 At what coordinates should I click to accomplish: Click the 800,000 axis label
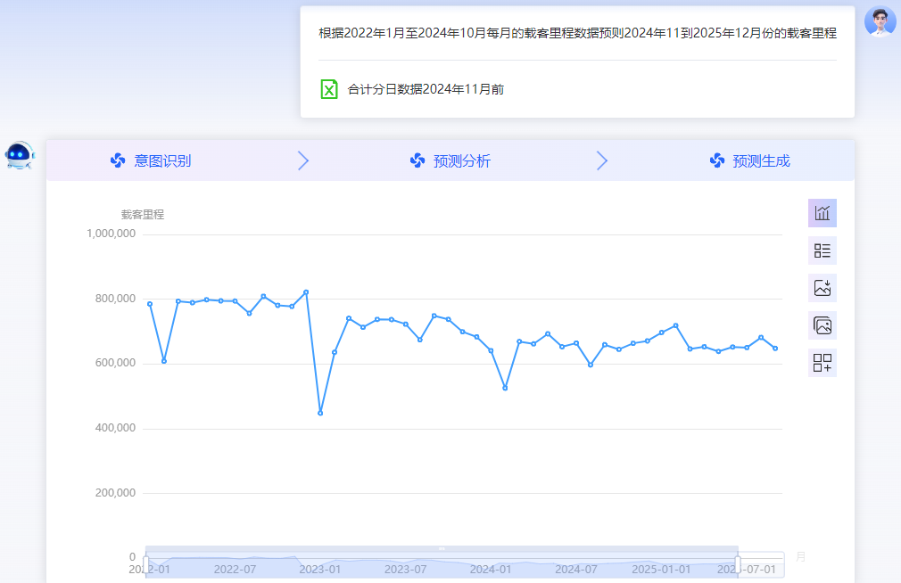point(115,298)
